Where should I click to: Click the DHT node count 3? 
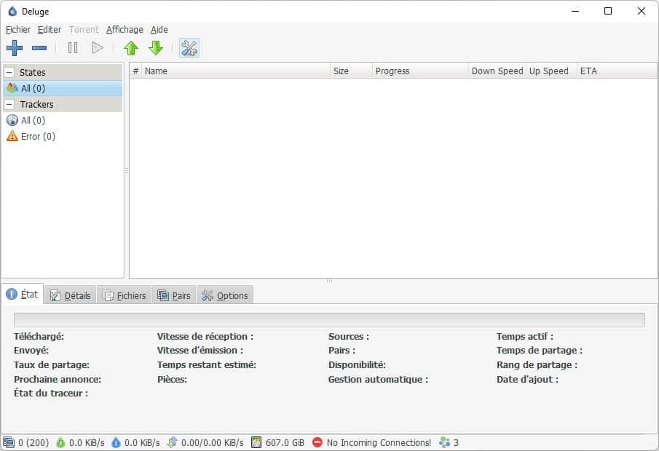tap(456, 442)
